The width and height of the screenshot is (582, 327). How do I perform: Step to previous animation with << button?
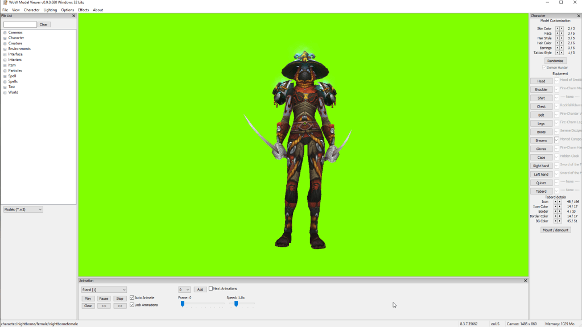coord(104,306)
